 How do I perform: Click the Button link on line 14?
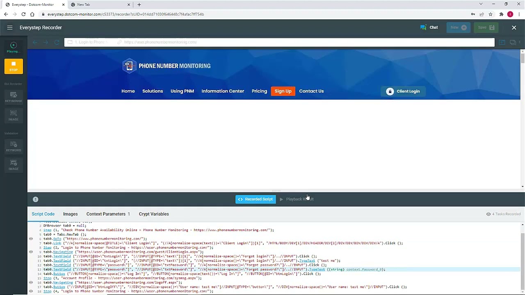click(x=59, y=274)
